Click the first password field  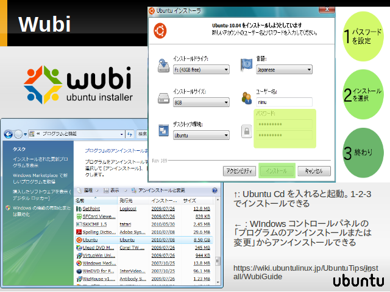coord(284,124)
